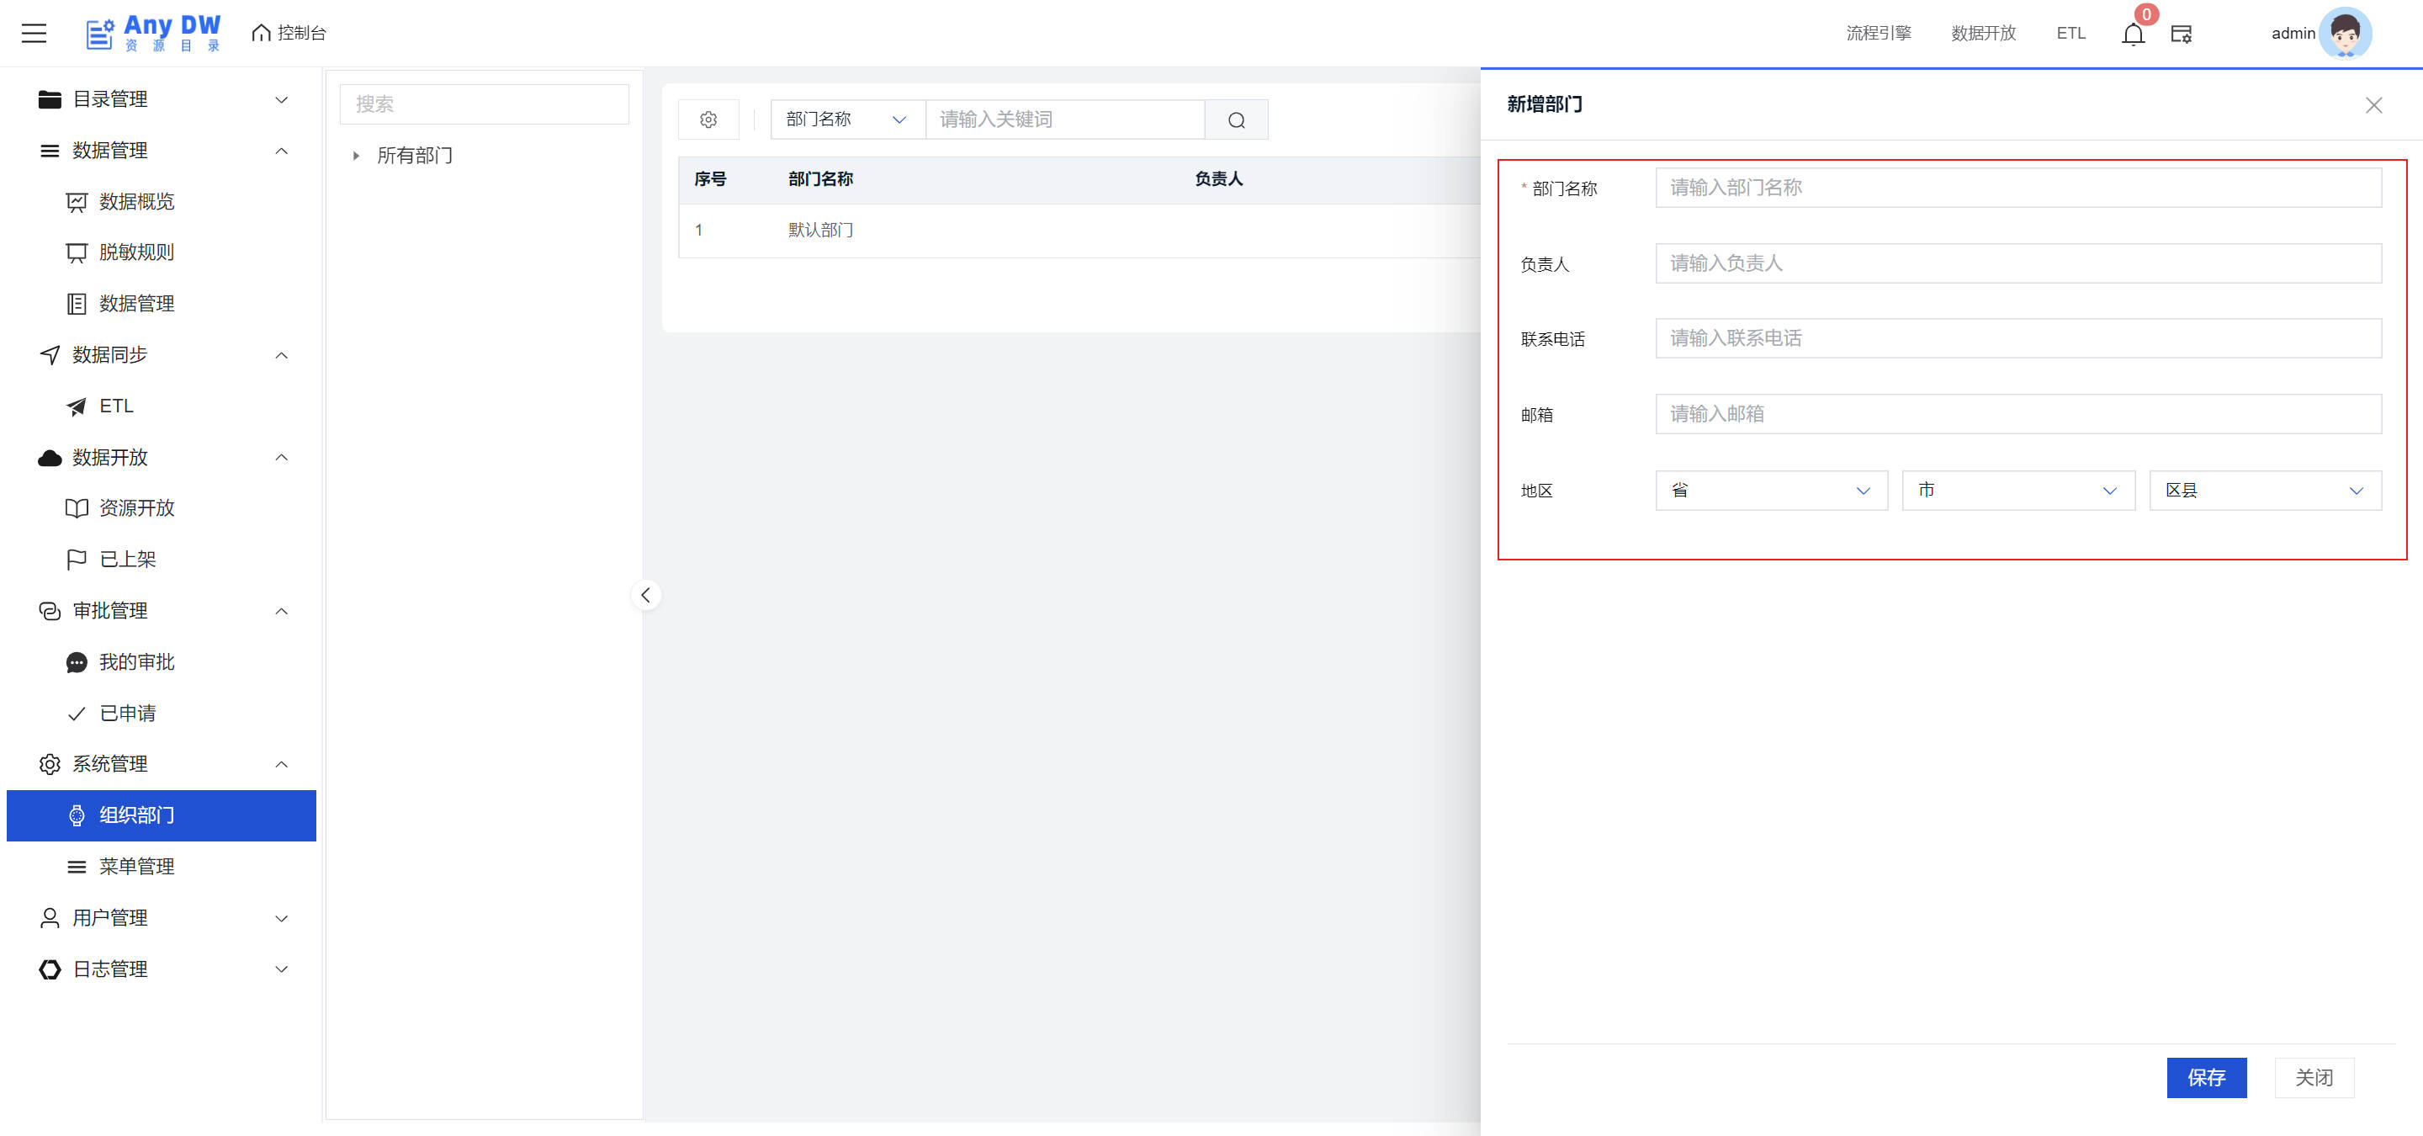Expand the 所有部门 tree node
2423x1136 pixels.
tap(357, 157)
